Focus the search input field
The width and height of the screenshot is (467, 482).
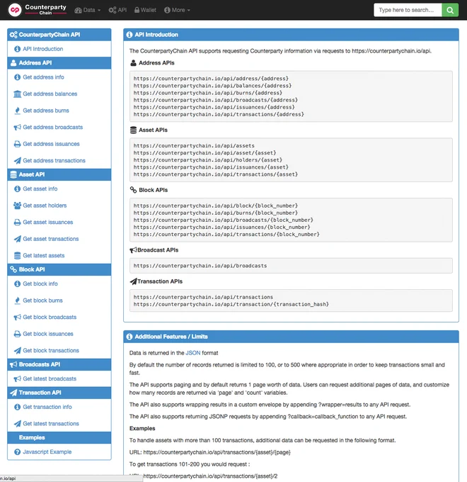coord(408,10)
